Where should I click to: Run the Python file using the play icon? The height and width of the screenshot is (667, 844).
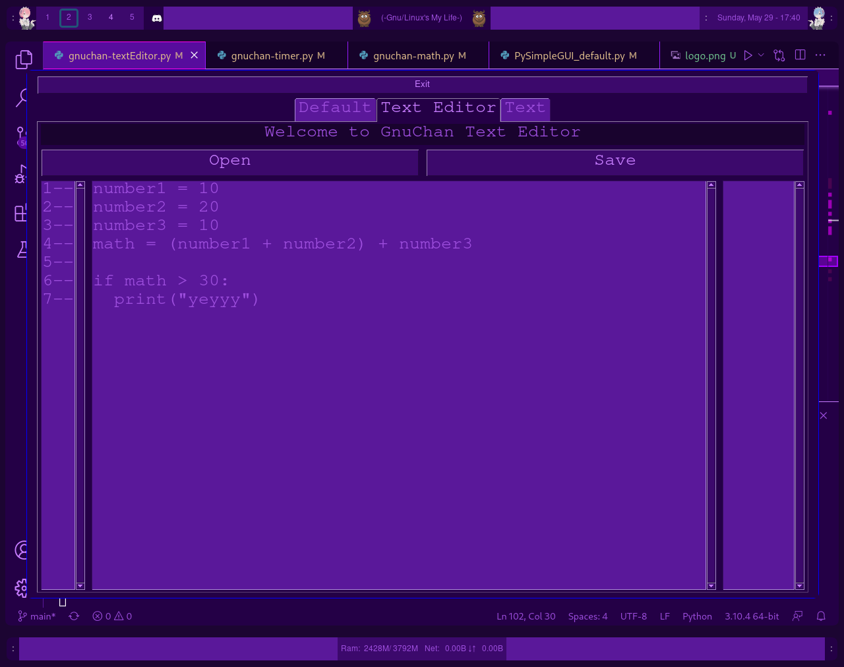pyautogui.click(x=748, y=55)
